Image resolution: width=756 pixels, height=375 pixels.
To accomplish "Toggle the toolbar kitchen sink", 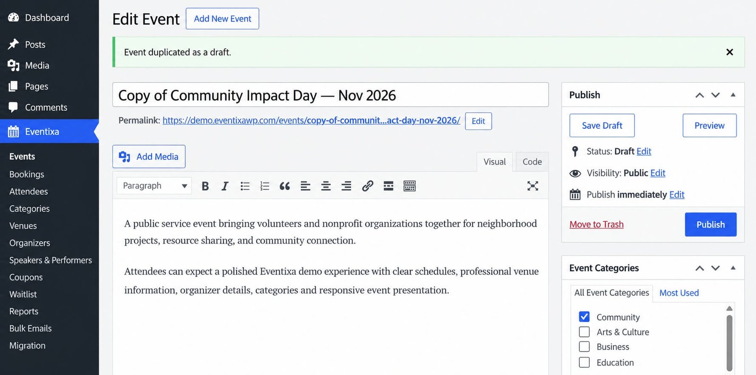I will click(410, 186).
